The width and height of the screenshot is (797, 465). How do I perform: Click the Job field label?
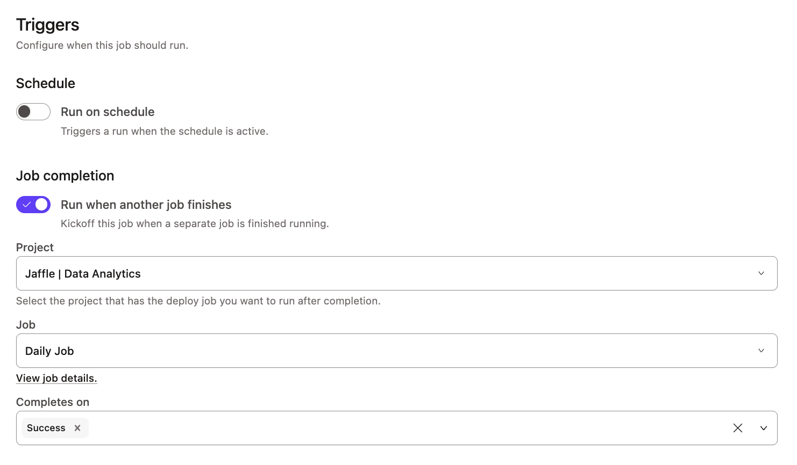pos(26,325)
